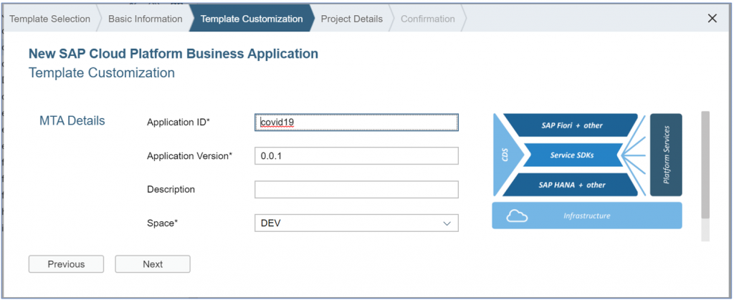Open the Space dropdown showing DEV
This screenshot has height=300, width=734.
[x=356, y=223]
